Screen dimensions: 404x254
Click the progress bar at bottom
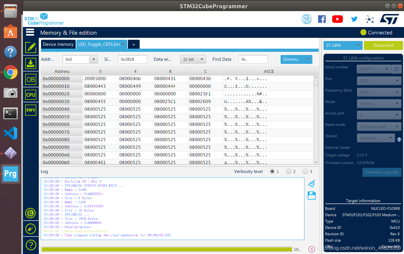(x=166, y=250)
